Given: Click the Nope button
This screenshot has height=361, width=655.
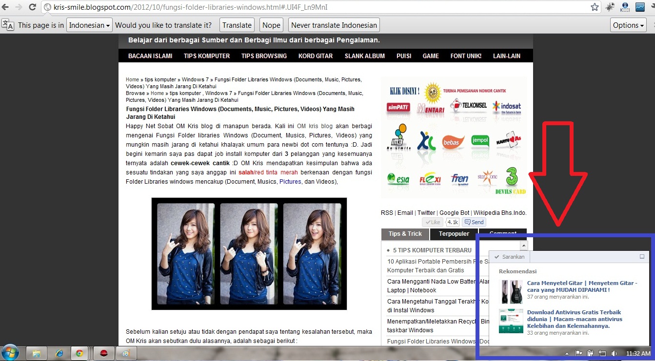Looking at the screenshot, I should click(x=271, y=25).
